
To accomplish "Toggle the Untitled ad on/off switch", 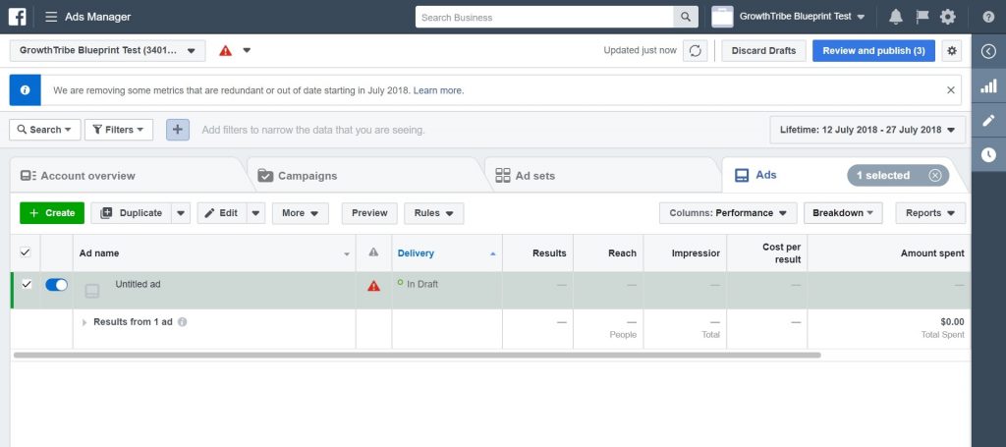I will pos(56,285).
